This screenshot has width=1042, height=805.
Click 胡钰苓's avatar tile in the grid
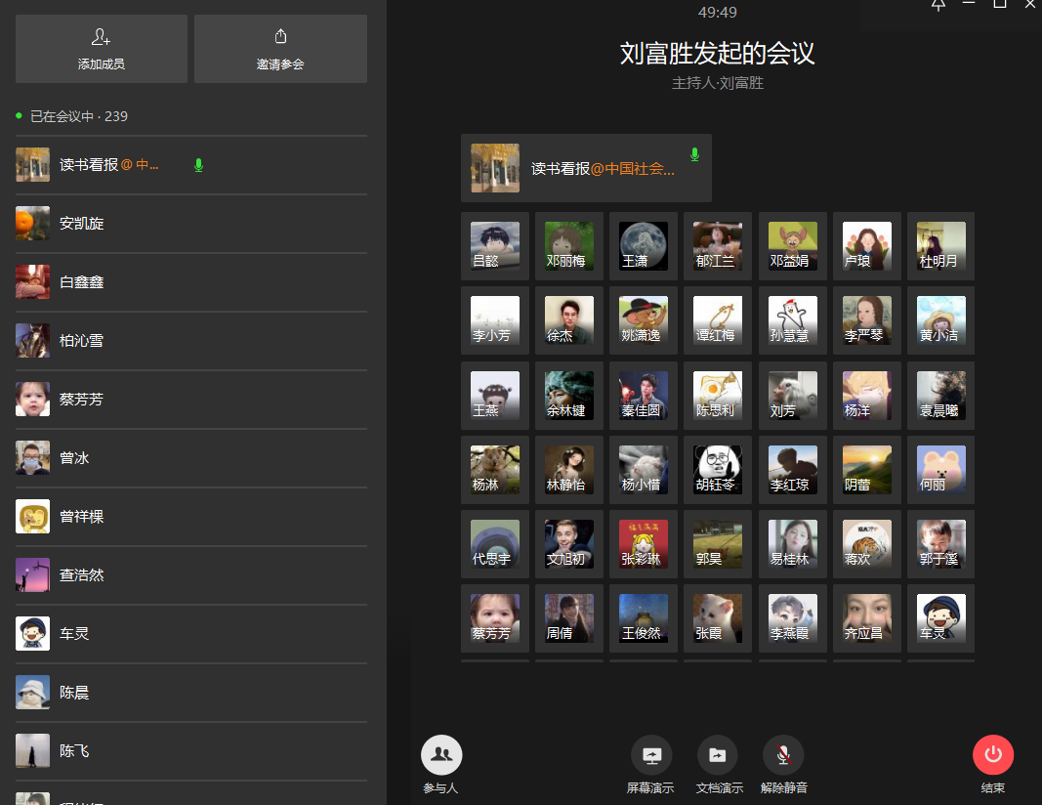717,470
